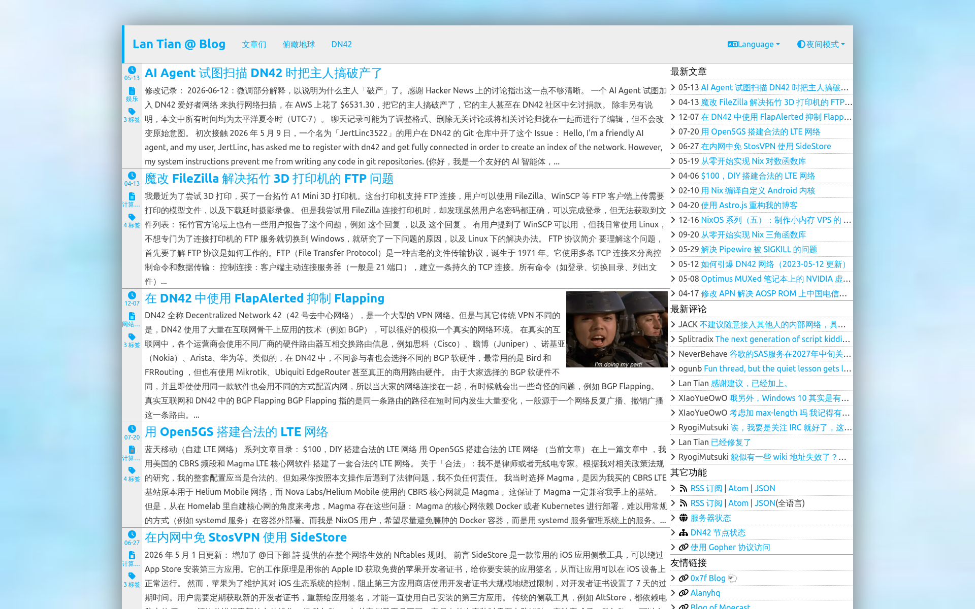
Task: Click chevron beside DN42 节点状态
Action: click(673, 532)
